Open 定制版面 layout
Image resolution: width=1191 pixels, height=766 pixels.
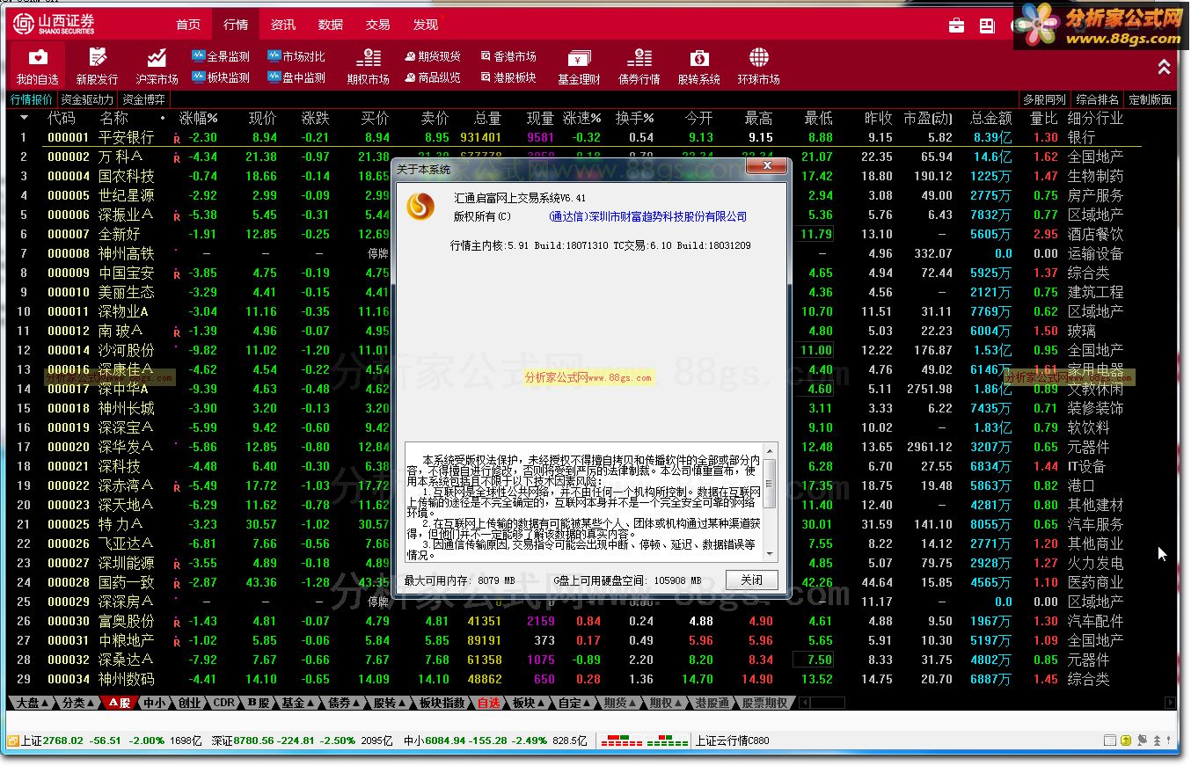[1151, 99]
